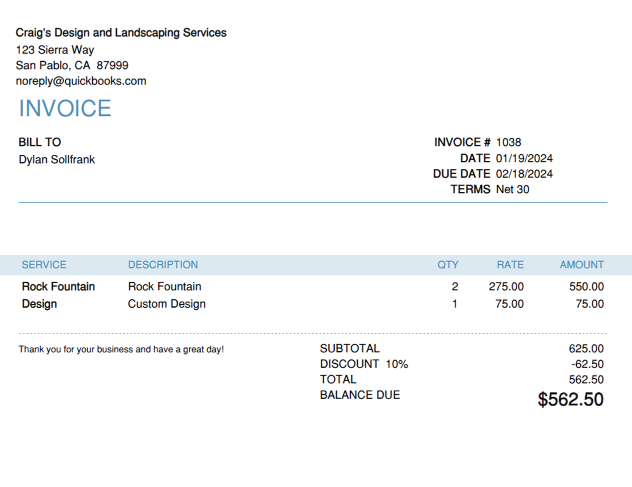Image resolution: width=632 pixels, height=487 pixels.
Task: Select the Rock Fountain service item
Action: click(x=58, y=287)
